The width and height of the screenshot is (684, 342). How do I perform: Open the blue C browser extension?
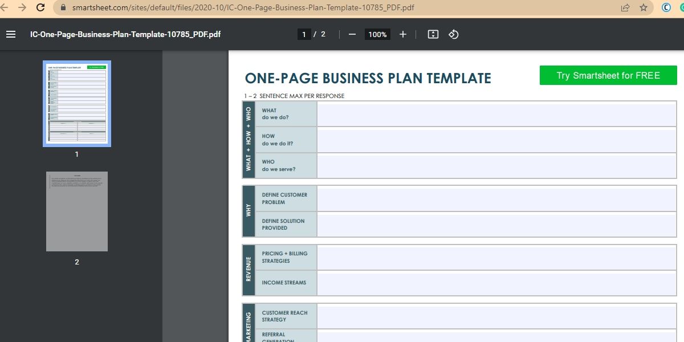click(666, 7)
